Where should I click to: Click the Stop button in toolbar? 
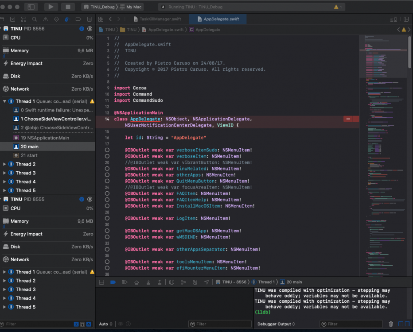tap(68, 7)
